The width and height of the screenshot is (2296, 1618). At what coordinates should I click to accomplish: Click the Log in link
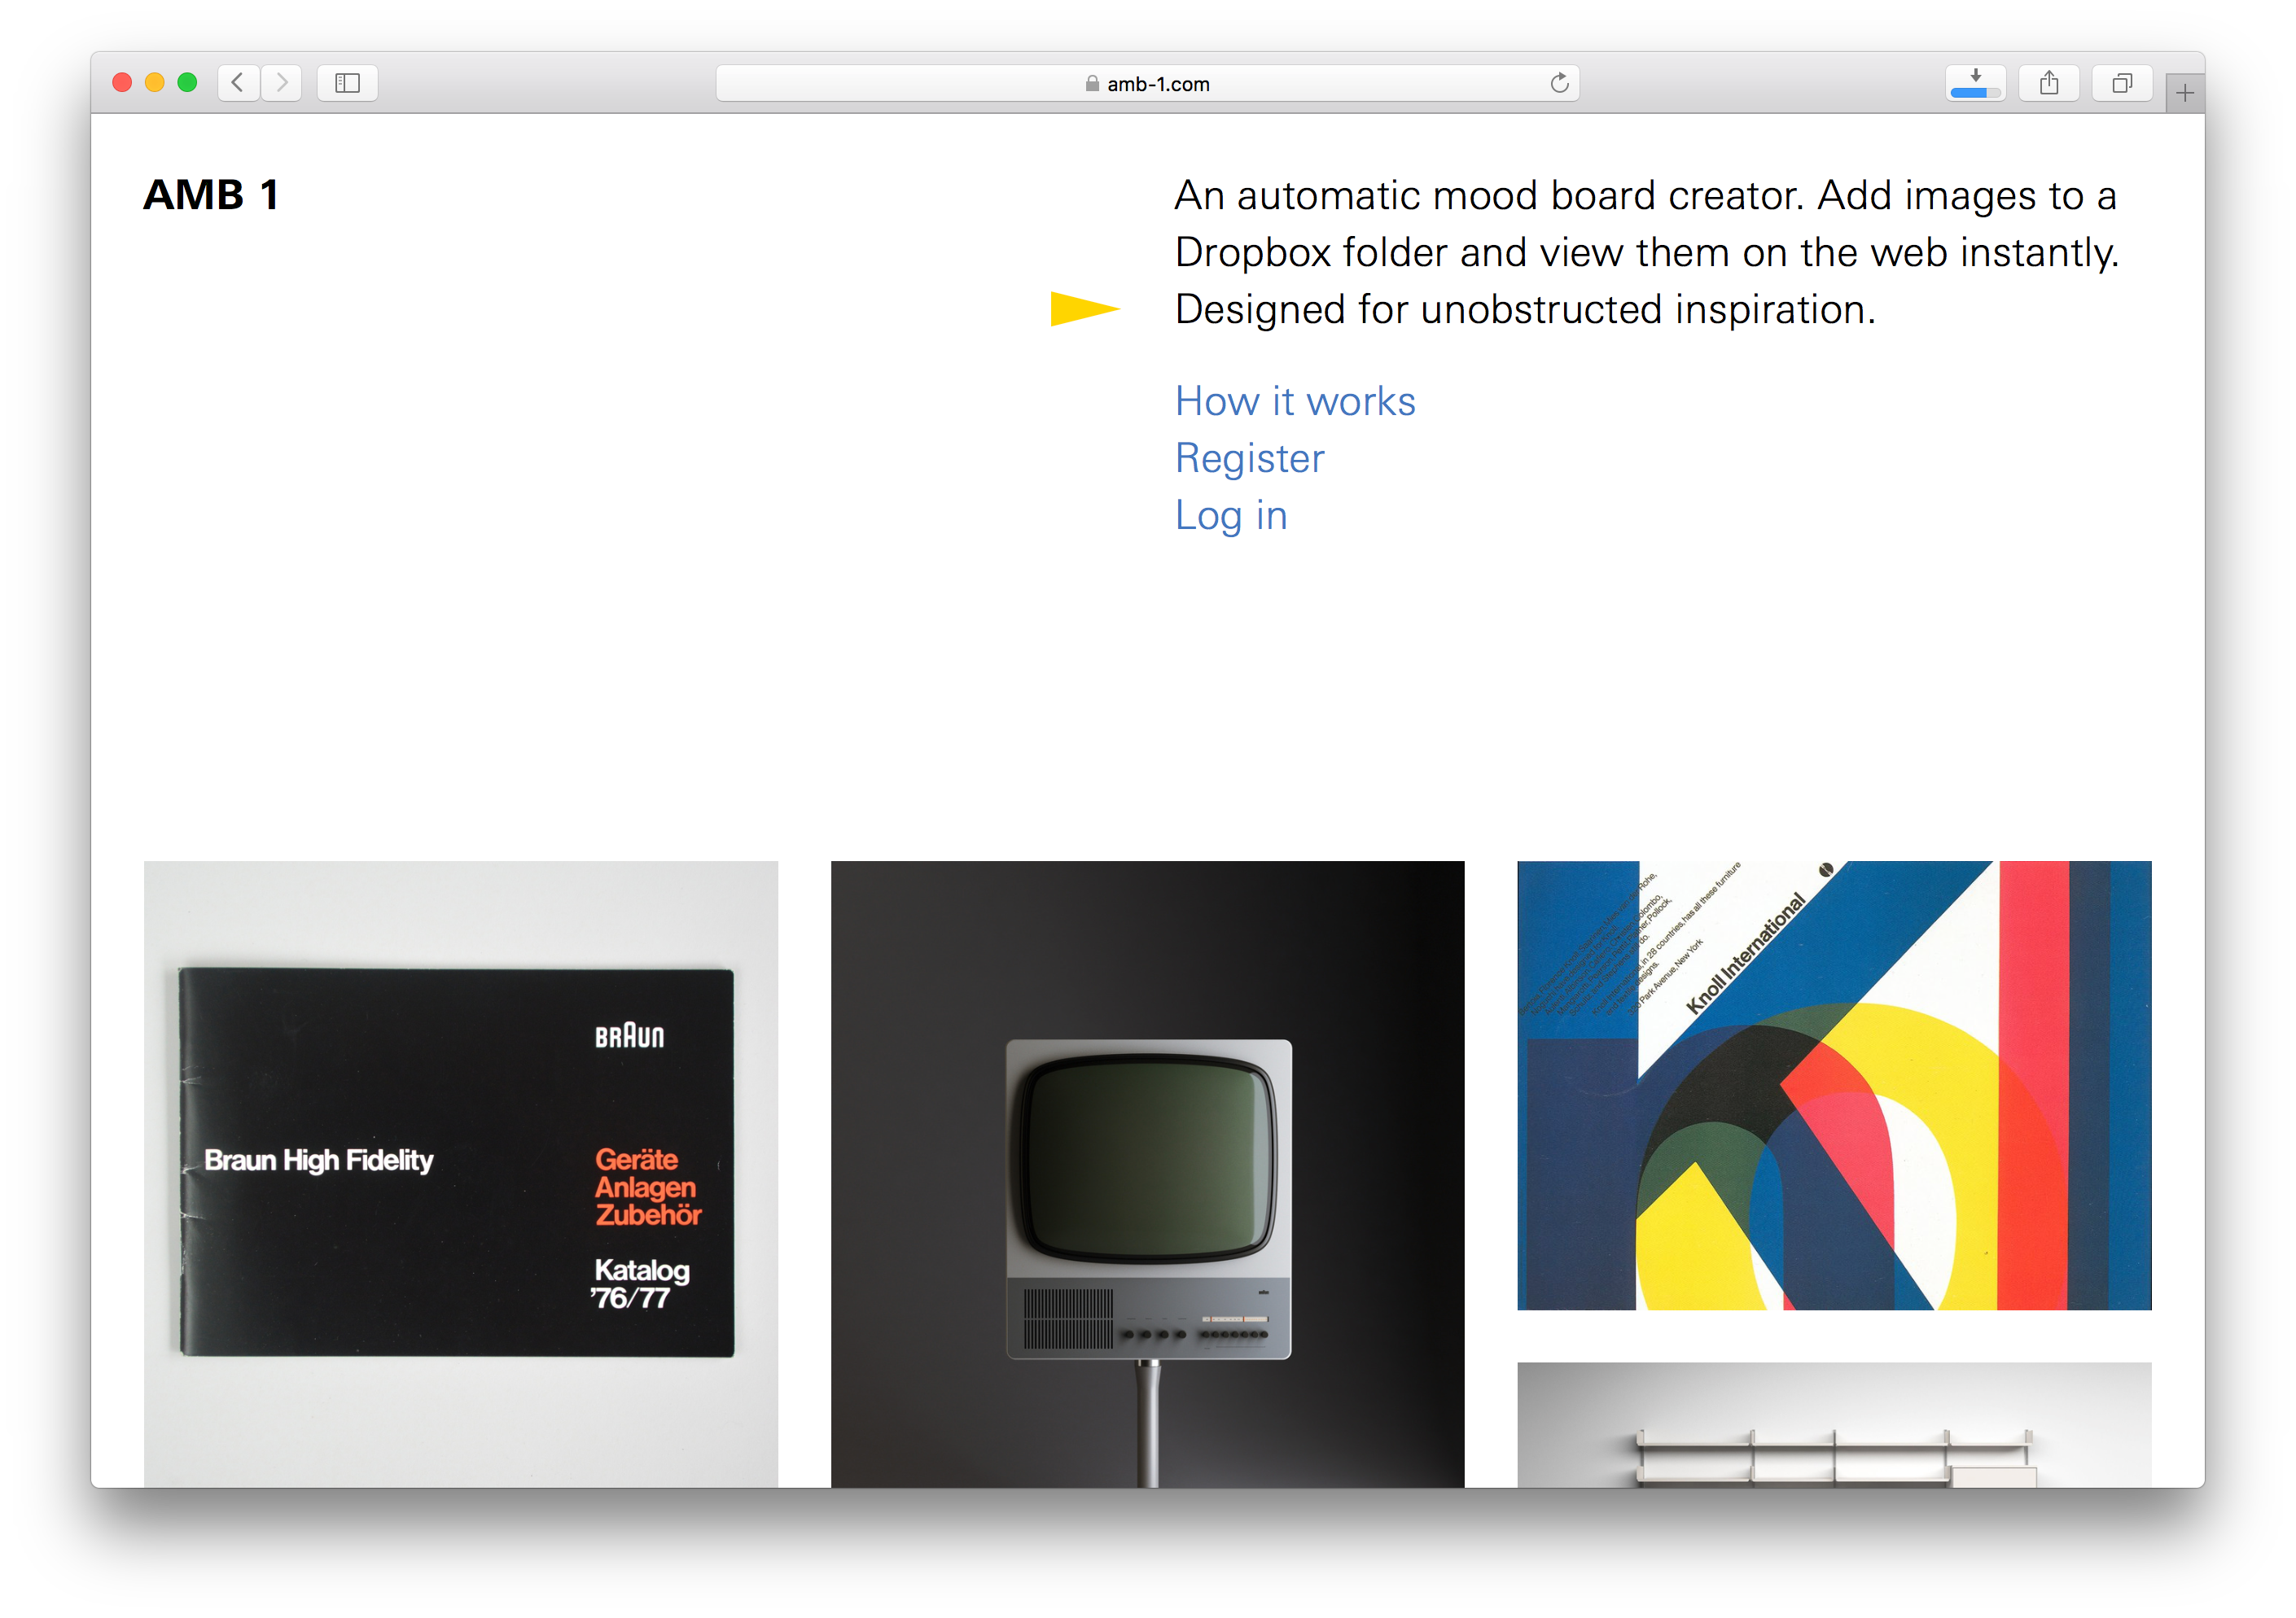point(1231,516)
